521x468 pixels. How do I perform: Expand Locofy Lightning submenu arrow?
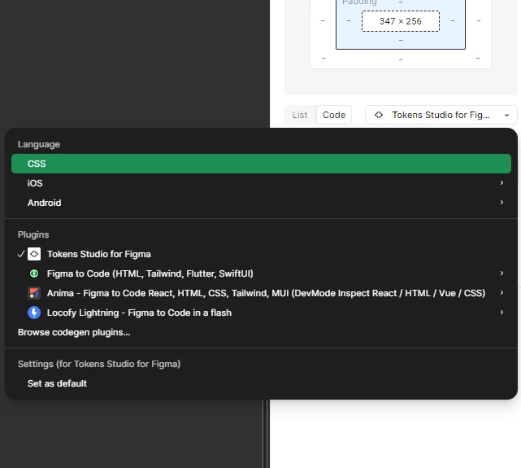coord(501,312)
